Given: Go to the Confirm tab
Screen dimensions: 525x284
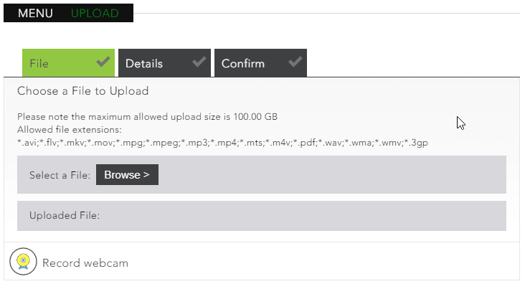Looking at the screenshot, I should pyautogui.click(x=260, y=63).
